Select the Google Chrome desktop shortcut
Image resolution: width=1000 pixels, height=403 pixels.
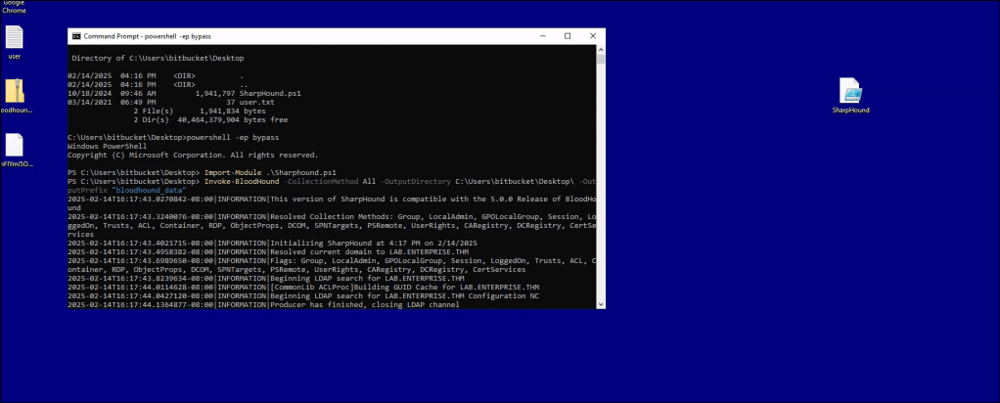coord(15,6)
